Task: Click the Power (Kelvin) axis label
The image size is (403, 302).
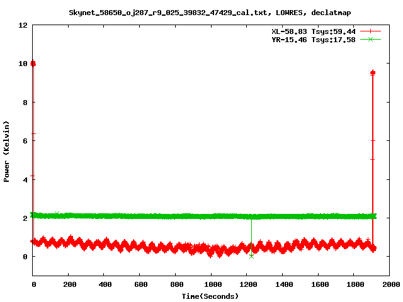Action: coord(6,152)
